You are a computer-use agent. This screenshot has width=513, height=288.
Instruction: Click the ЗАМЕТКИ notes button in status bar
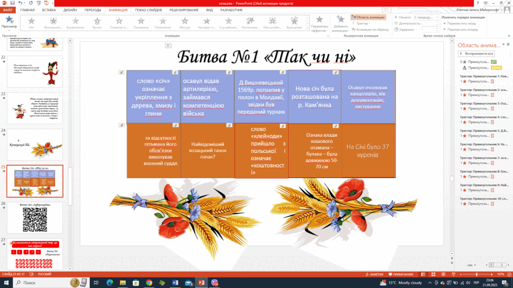374,274
